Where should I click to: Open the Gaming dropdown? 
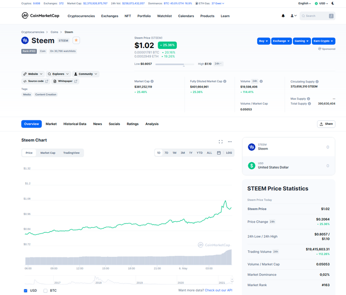302,41
